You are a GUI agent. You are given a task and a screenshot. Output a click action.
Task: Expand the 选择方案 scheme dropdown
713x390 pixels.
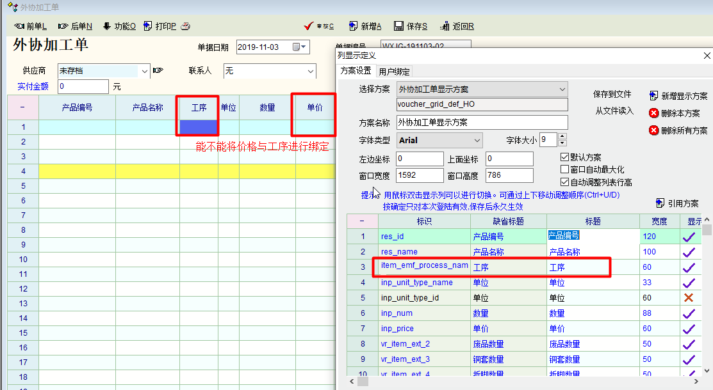pos(562,89)
